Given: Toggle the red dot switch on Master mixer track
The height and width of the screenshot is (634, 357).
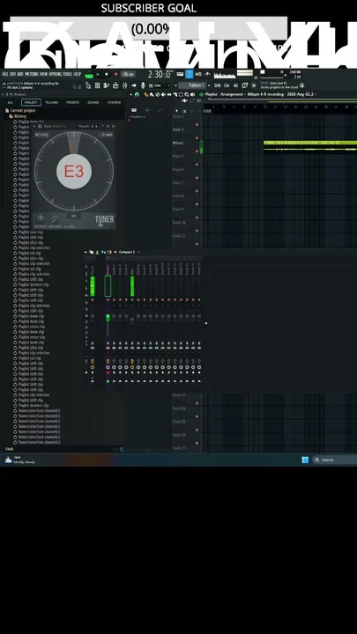Looking at the screenshot, I should click(x=93, y=299).
